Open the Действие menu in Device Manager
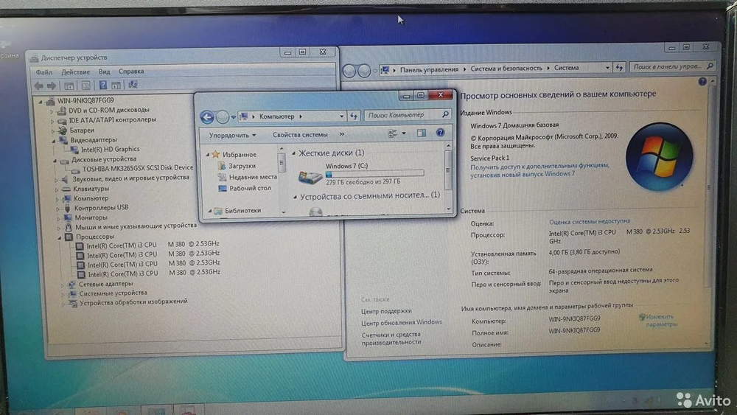The height and width of the screenshot is (415, 737). [x=75, y=72]
